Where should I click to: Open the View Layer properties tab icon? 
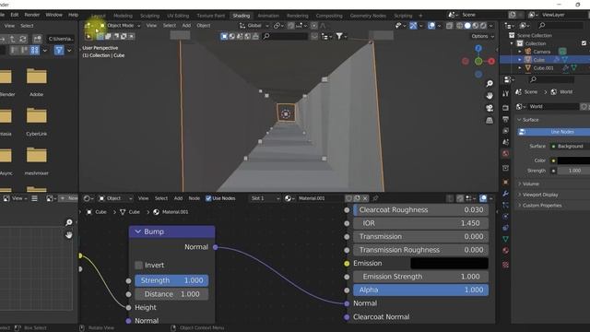tap(505, 131)
